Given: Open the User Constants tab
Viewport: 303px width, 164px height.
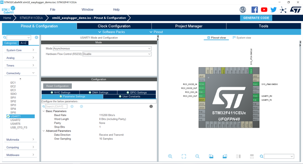Looking at the screenshot, I should 129,97.
